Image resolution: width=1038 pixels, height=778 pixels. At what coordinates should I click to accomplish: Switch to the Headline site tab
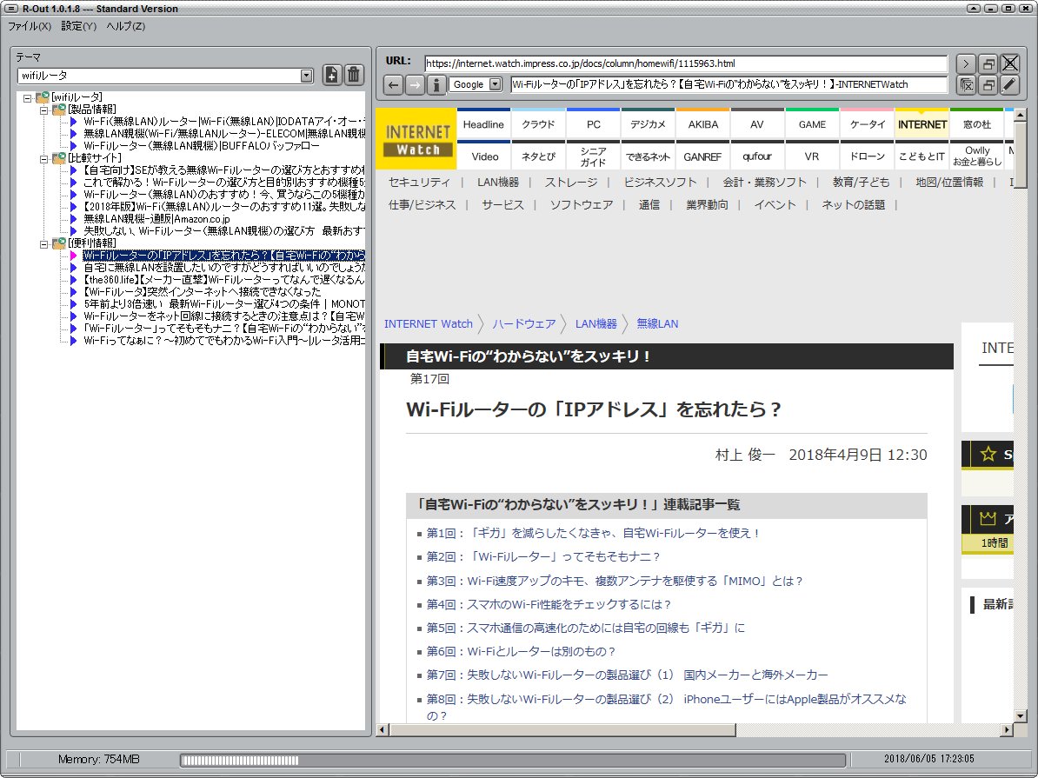tap(483, 124)
